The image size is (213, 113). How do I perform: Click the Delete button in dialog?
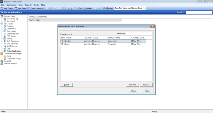(134, 91)
